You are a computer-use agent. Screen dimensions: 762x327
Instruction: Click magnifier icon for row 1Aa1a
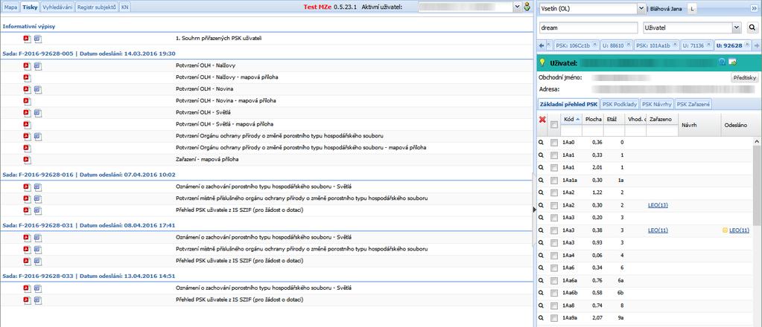pos(540,180)
